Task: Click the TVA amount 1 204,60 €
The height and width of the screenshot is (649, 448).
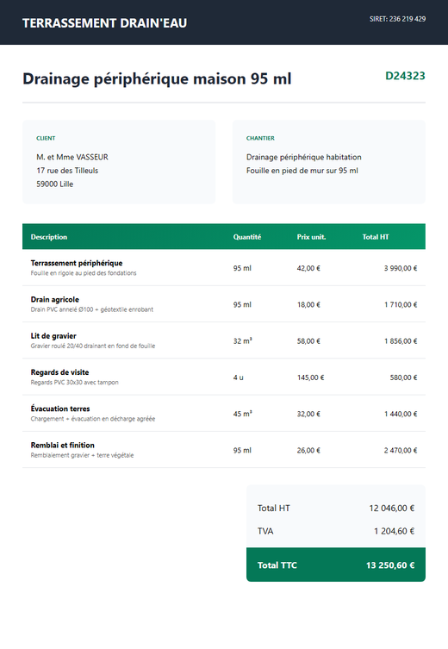Action: (394, 531)
